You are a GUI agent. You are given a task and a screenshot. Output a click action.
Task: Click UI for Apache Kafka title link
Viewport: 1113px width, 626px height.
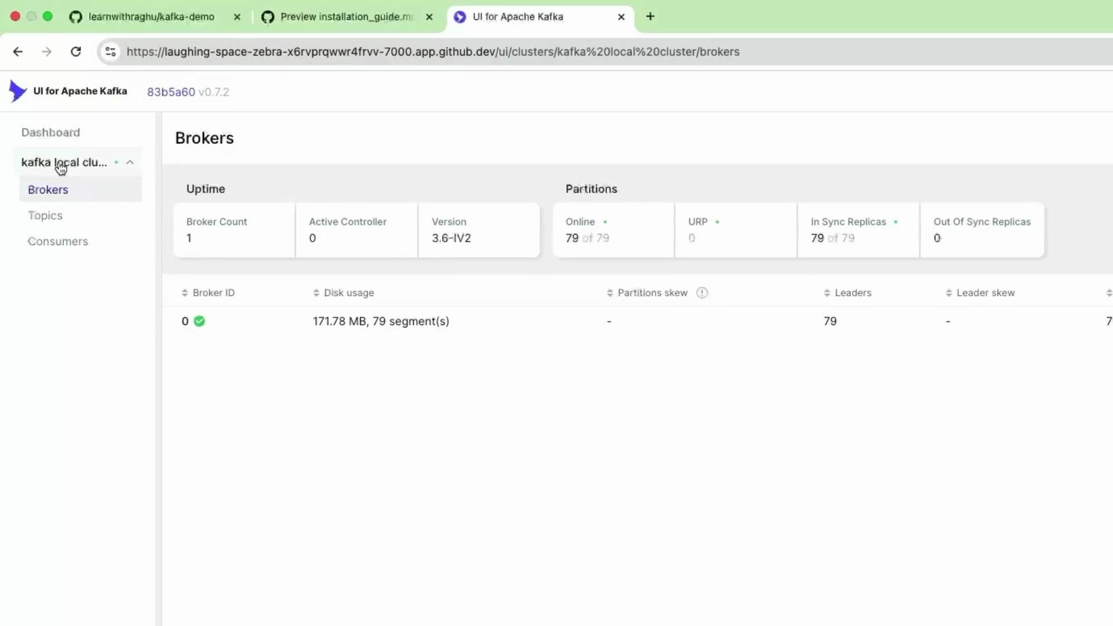80,91
